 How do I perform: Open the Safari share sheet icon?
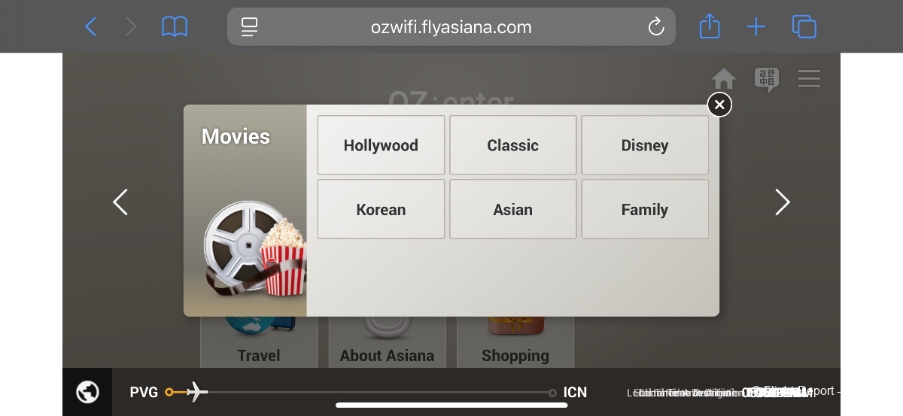pyautogui.click(x=710, y=26)
